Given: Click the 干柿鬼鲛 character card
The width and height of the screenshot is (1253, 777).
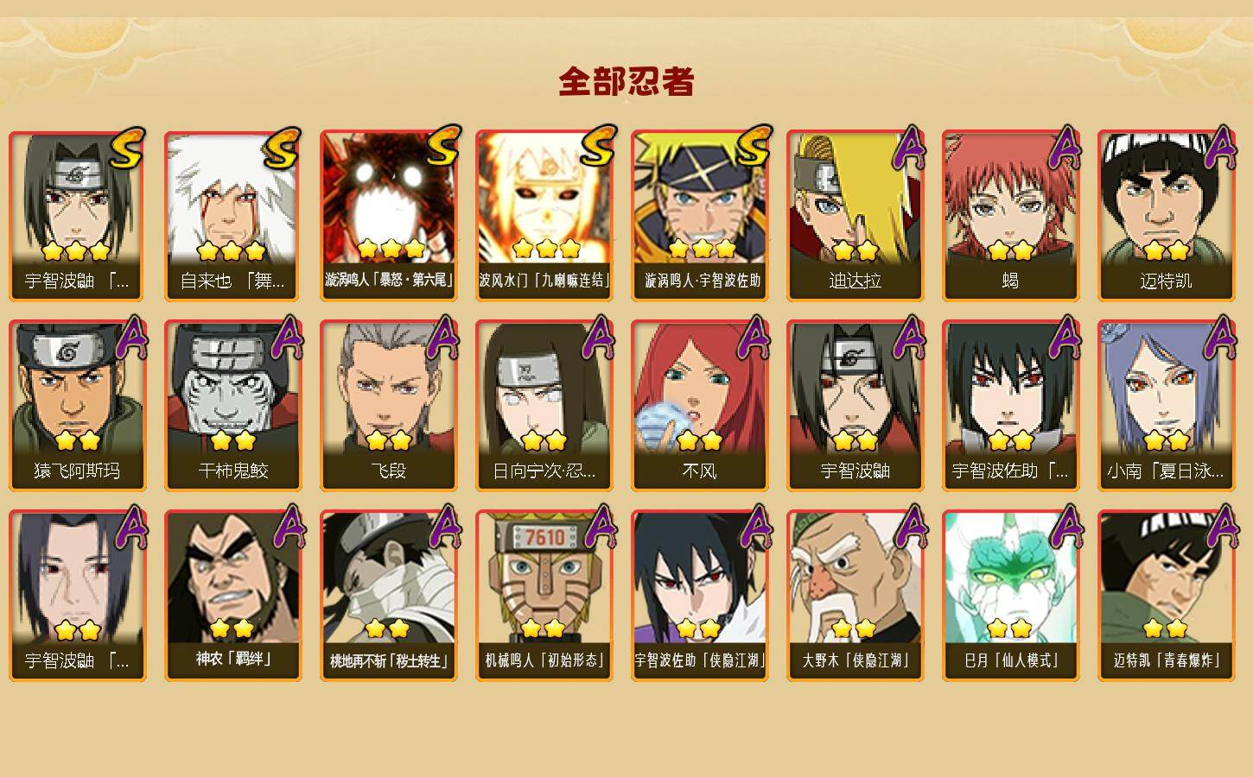Looking at the screenshot, I should (x=232, y=406).
